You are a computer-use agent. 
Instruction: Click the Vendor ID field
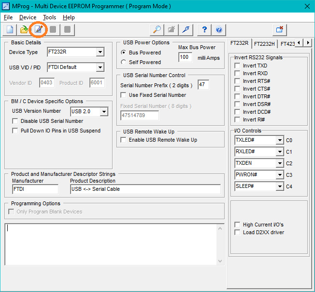[x=47, y=83]
